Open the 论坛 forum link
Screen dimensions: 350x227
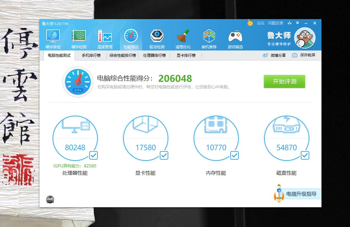[261, 23]
